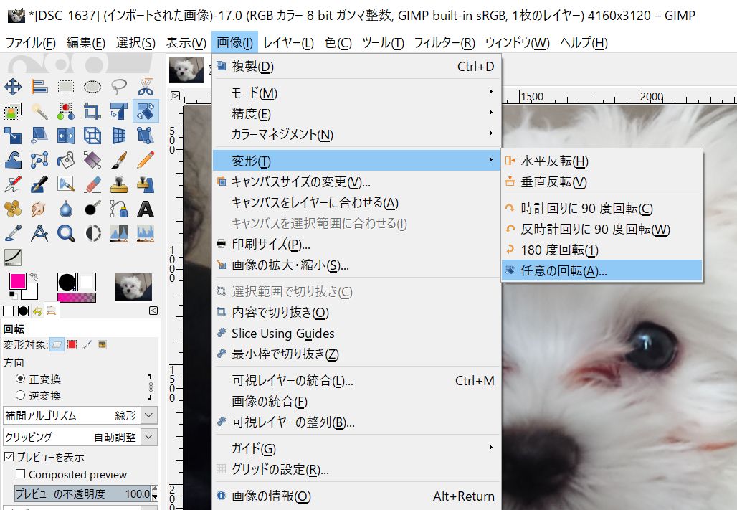Select the Smudge finger tool
This screenshot has height=510, width=737.
coord(39,209)
